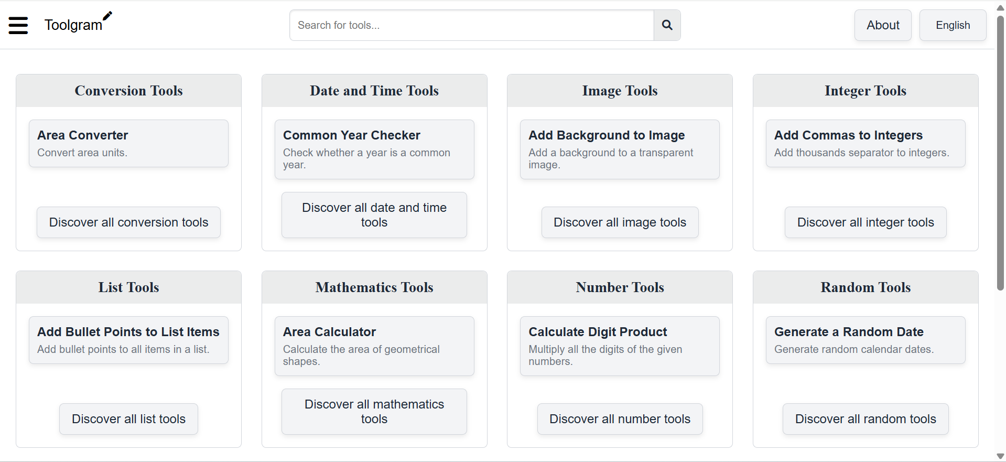
Task: Open Add Background to Image tool
Action: click(x=620, y=149)
